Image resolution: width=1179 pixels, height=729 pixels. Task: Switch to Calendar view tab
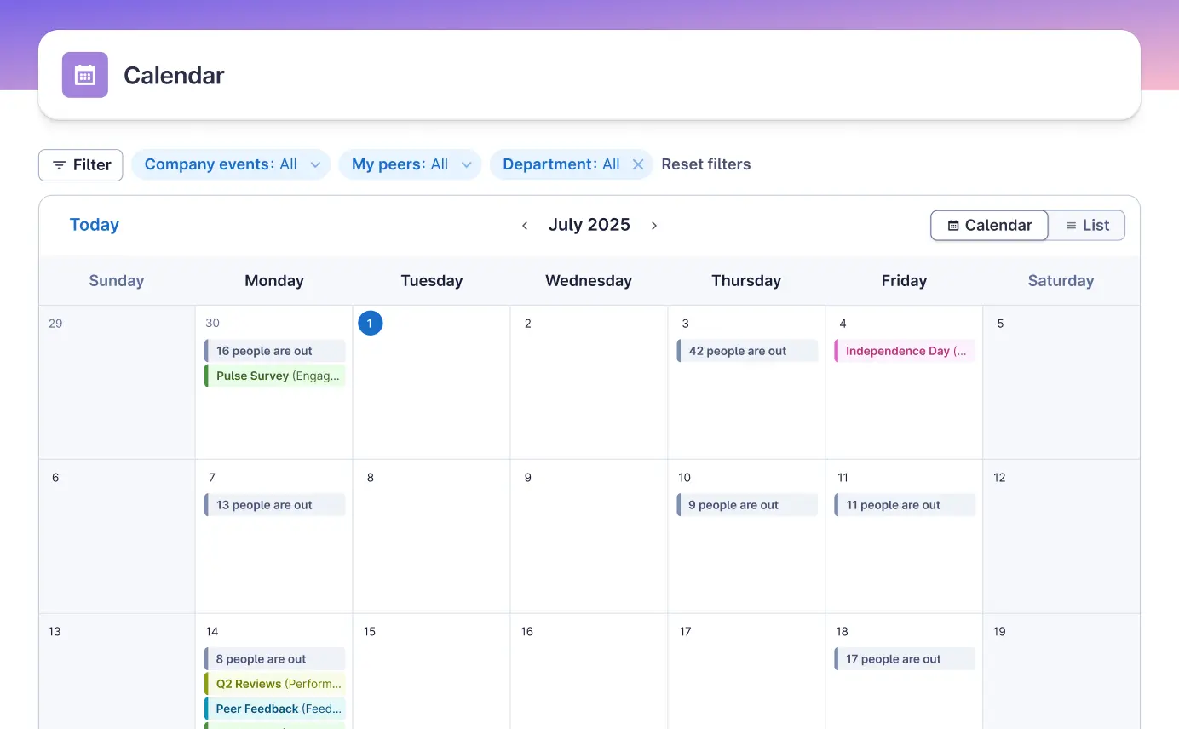[x=989, y=226]
